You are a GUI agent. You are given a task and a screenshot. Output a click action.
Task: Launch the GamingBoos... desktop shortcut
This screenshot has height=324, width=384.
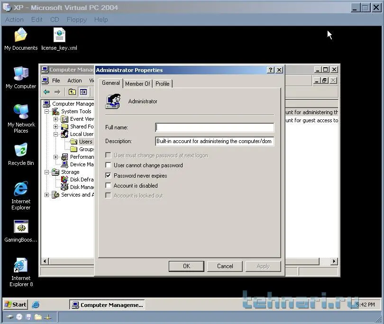21,231
